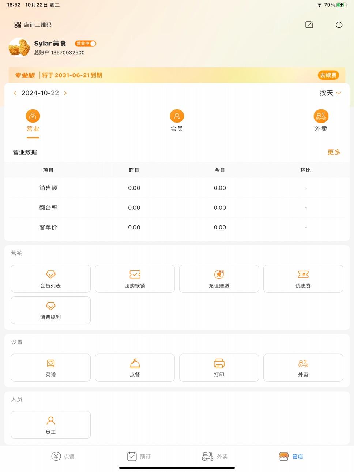Tap the edit note icon at top
The height and width of the screenshot is (472, 354).
(x=309, y=25)
